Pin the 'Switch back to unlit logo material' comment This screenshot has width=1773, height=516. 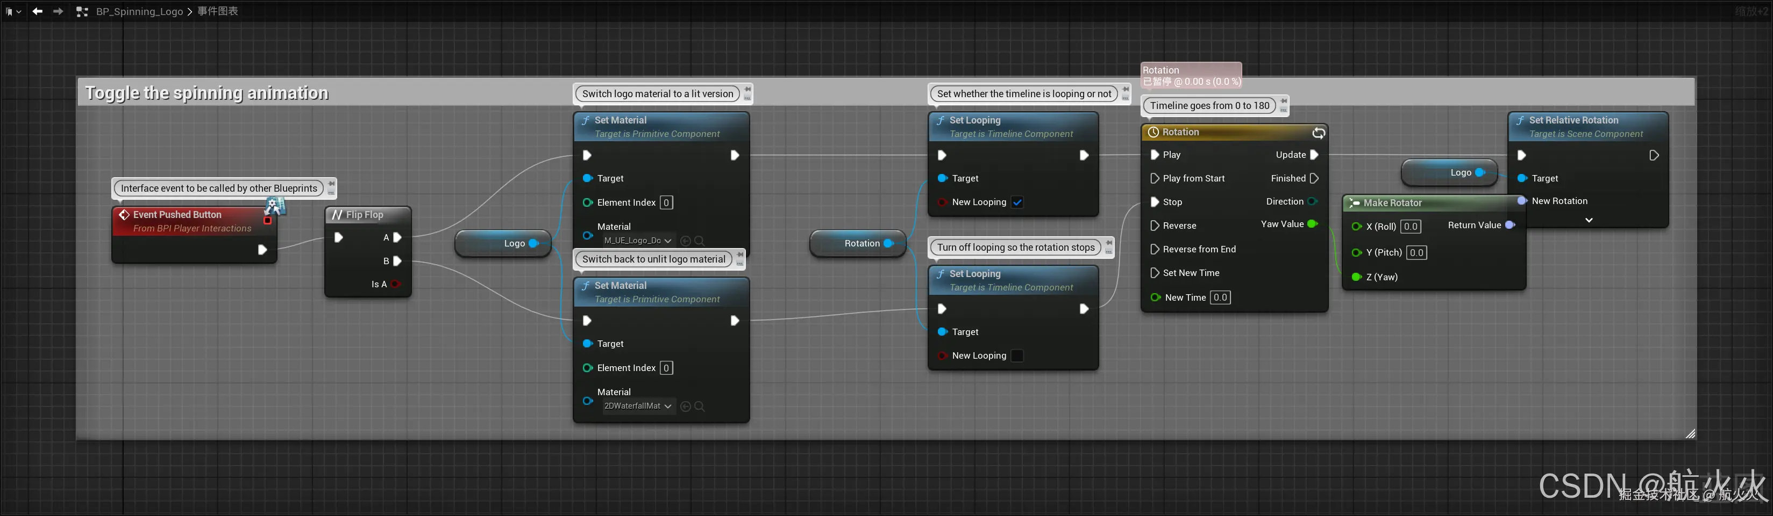(x=740, y=255)
